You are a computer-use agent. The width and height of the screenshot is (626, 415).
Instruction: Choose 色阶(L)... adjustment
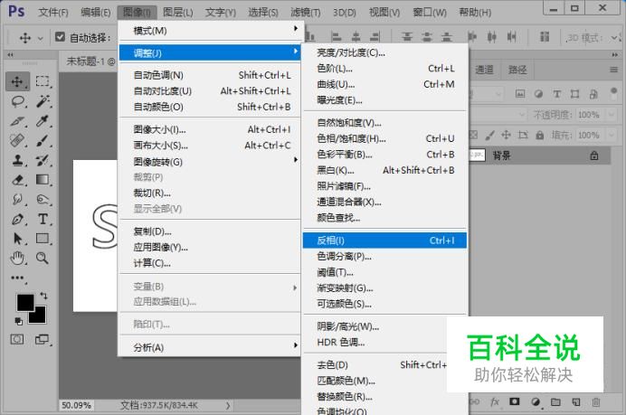tap(384, 69)
